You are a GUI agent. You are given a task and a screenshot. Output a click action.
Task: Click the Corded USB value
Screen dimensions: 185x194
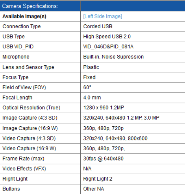(98, 26)
